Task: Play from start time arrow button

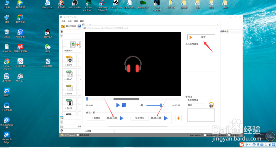Action: point(122,118)
